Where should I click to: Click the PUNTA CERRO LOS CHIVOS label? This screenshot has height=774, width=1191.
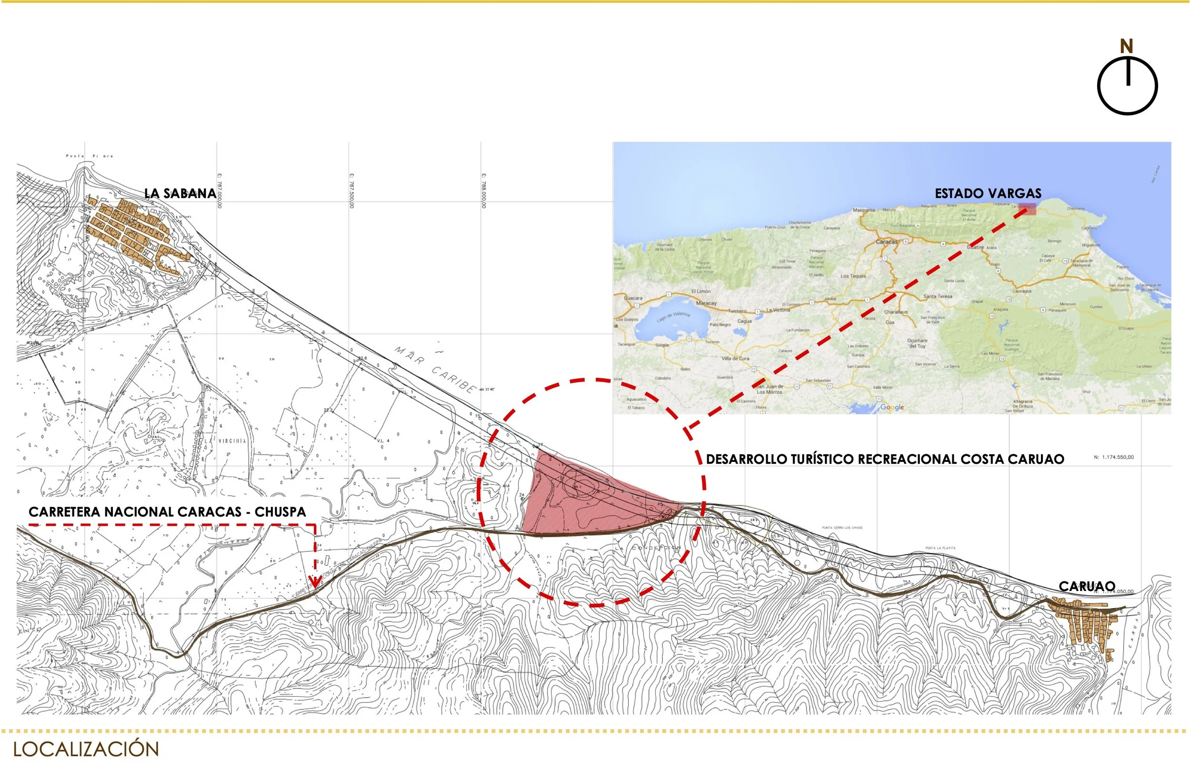tap(842, 528)
